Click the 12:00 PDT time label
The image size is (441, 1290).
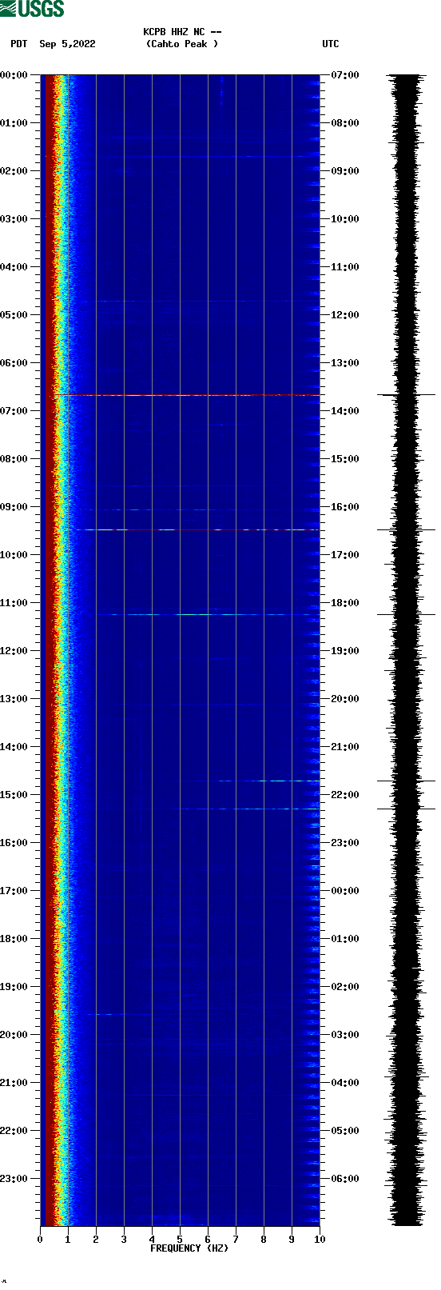[14, 651]
